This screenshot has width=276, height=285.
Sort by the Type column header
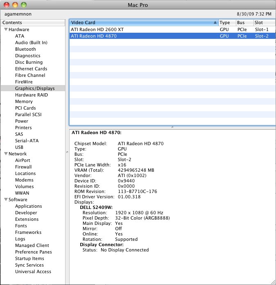point(227,22)
